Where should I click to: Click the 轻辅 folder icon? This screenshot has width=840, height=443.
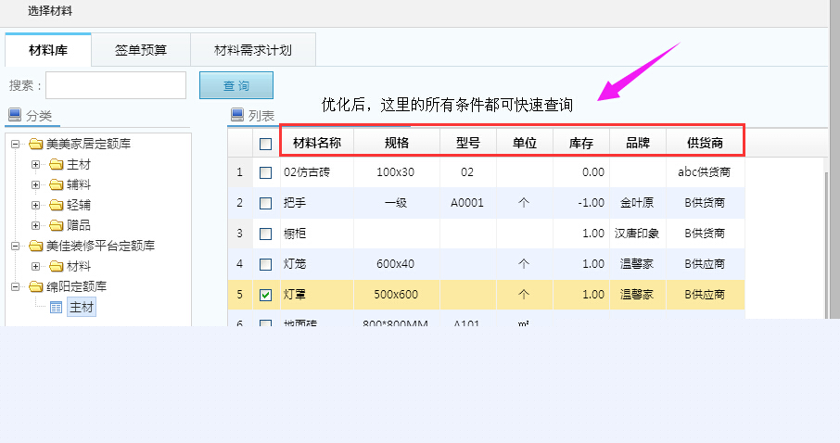[56, 205]
